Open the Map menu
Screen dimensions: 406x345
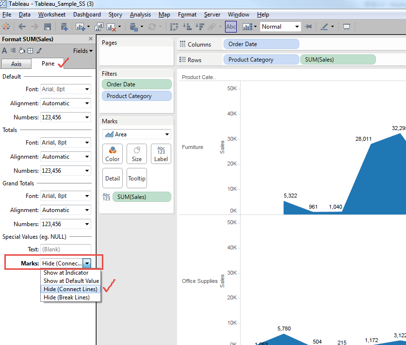(164, 15)
